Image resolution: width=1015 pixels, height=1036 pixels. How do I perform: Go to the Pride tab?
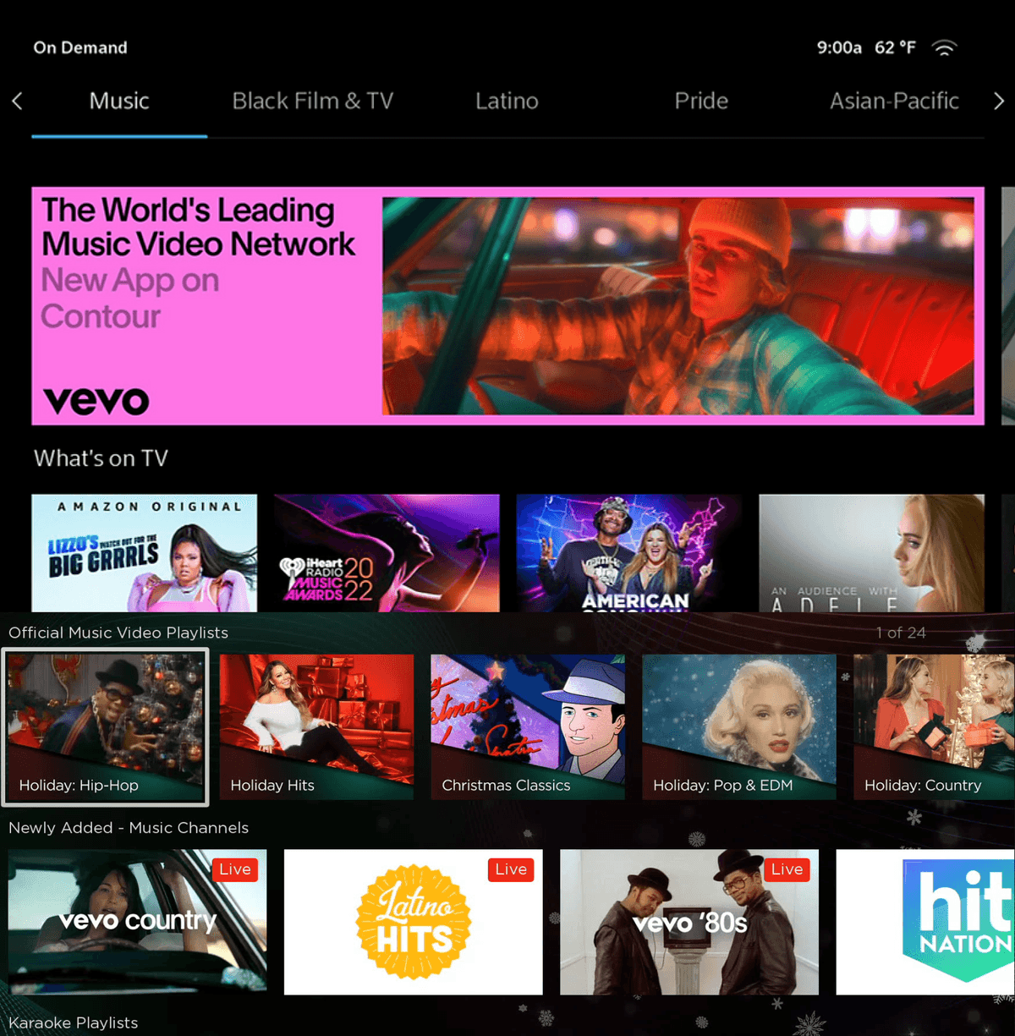701,101
